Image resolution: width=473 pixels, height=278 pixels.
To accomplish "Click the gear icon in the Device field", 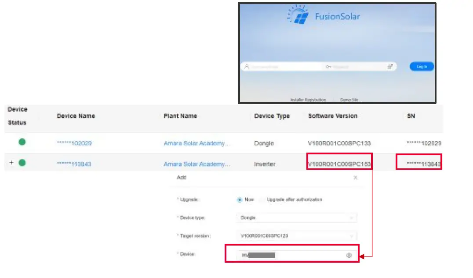I will pyautogui.click(x=349, y=255).
